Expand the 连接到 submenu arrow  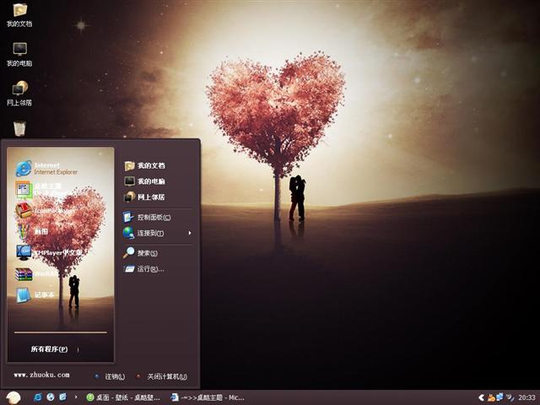(x=190, y=233)
